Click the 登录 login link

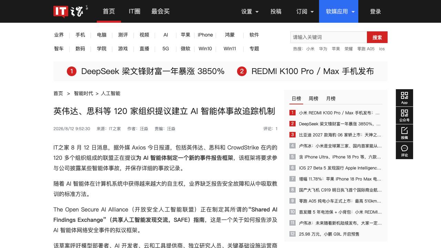coord(376,11)
